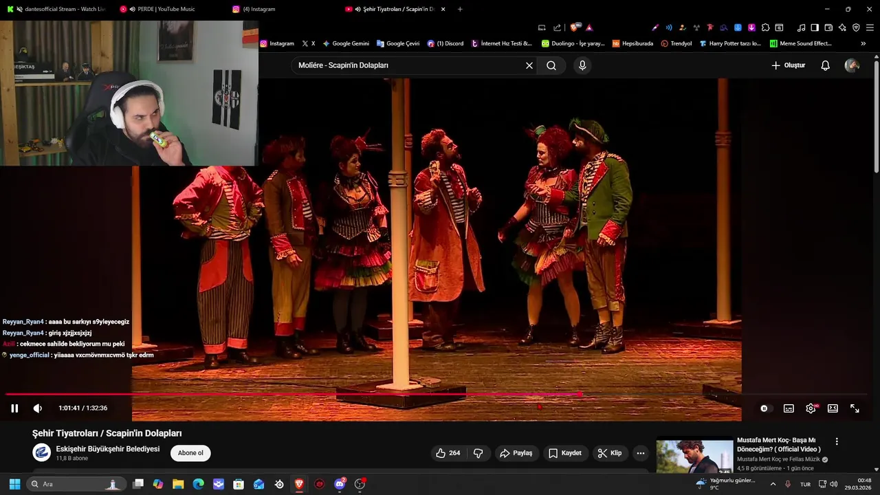Enter fullscreen mode for the video
This screenshot has height=495, width=880.
pos(855,408)
